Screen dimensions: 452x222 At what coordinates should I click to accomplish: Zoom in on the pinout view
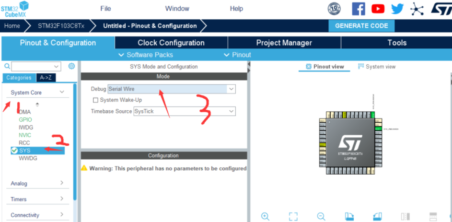point(265,216)
